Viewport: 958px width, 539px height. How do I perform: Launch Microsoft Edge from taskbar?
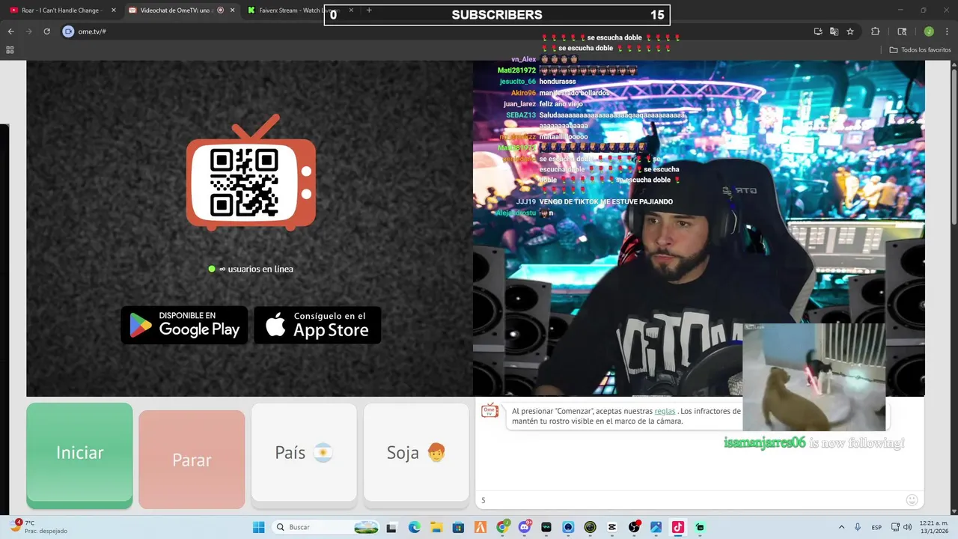(x=415, y=527)
